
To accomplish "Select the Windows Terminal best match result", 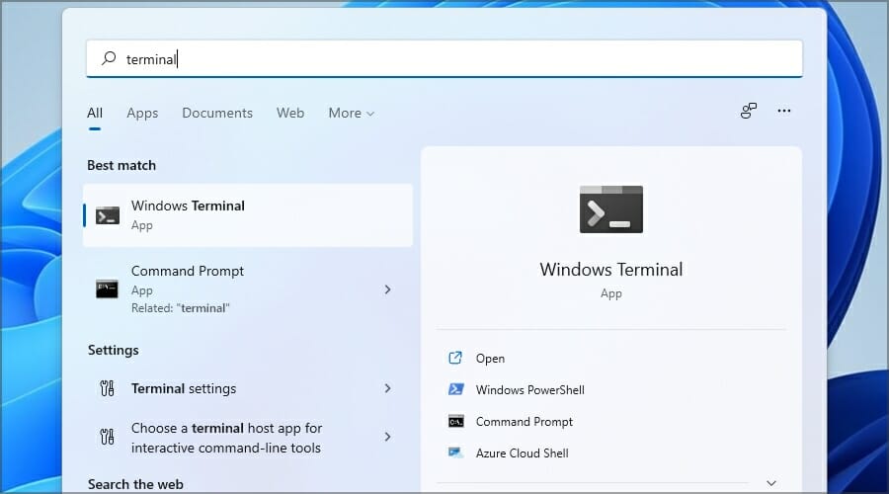I will tap(248, 215).
